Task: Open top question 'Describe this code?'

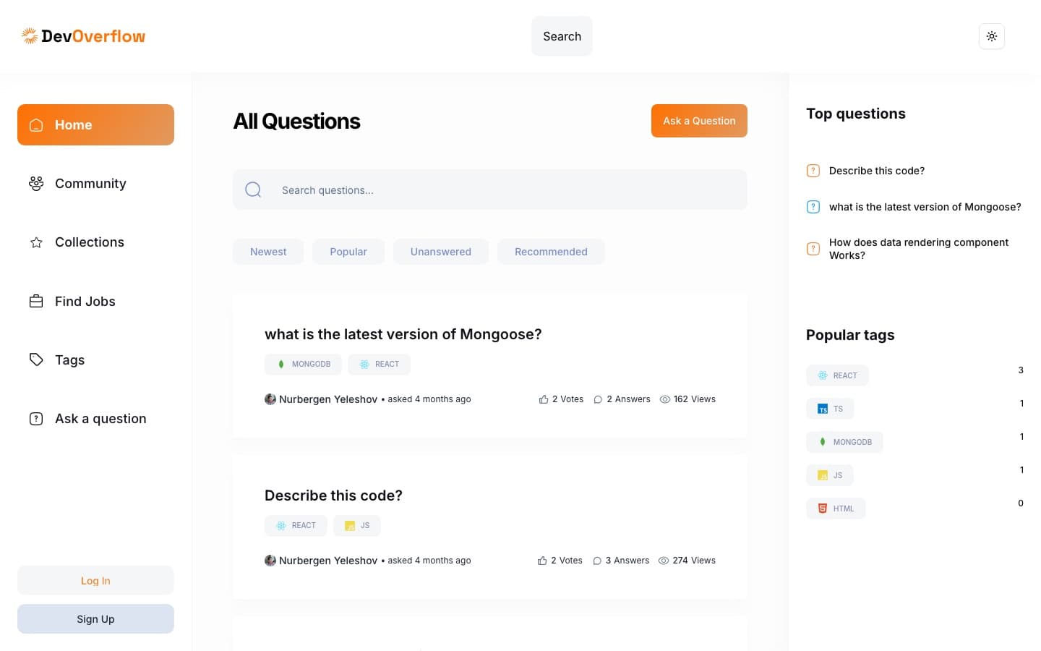Action: [x=877, y=171]
